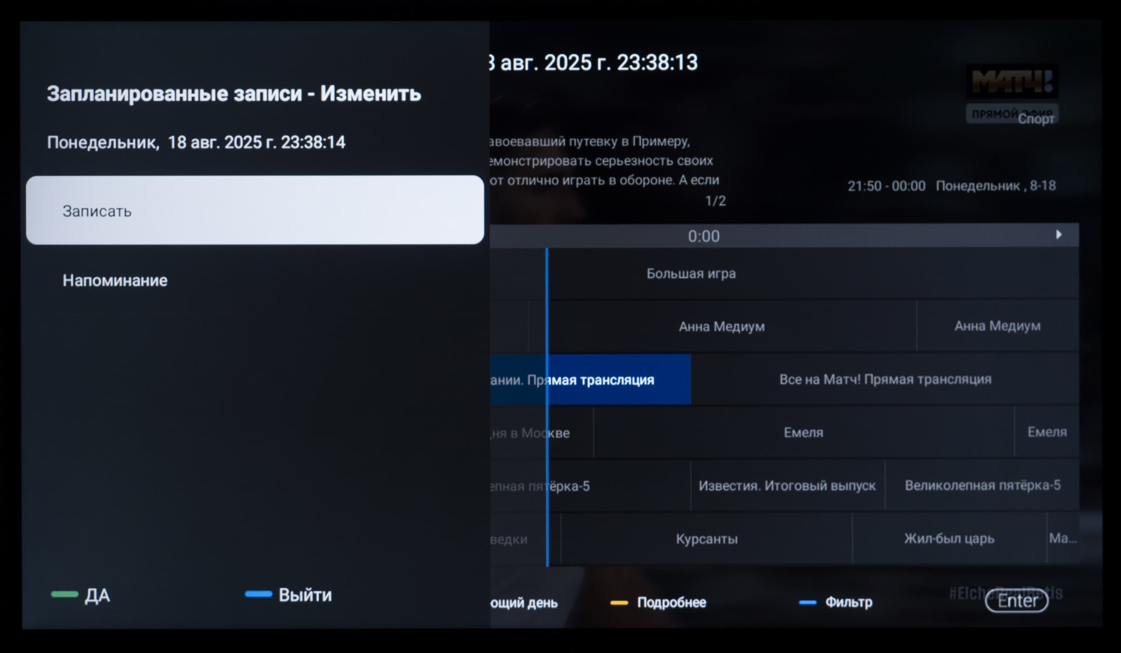Open Известия. Итоговый выпуск program
The image size is (1121, 653).
click(787, 486)
